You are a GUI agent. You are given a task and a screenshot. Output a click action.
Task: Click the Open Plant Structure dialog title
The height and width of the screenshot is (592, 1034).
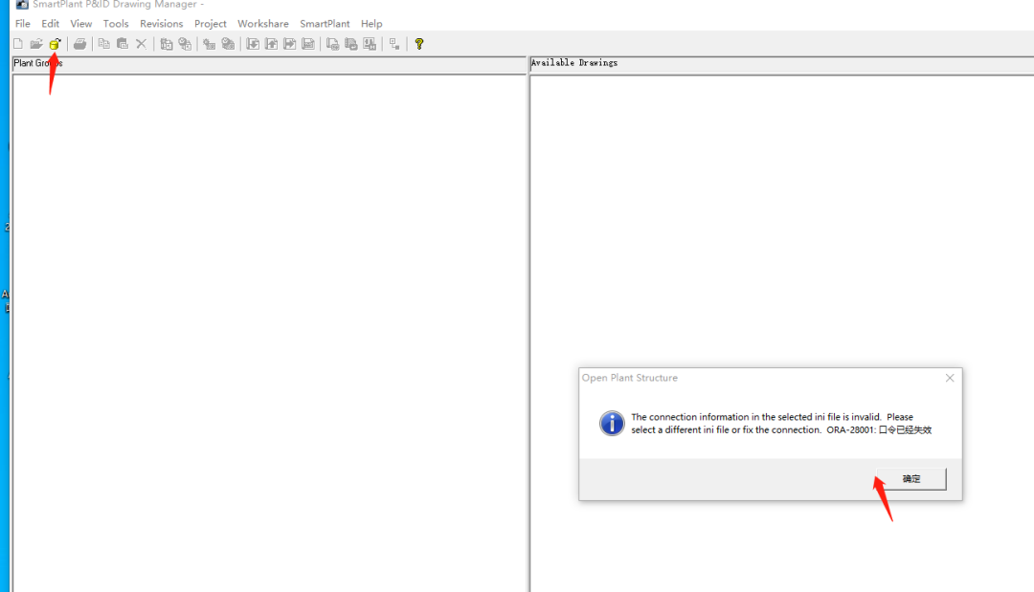(x=629, y=378)
